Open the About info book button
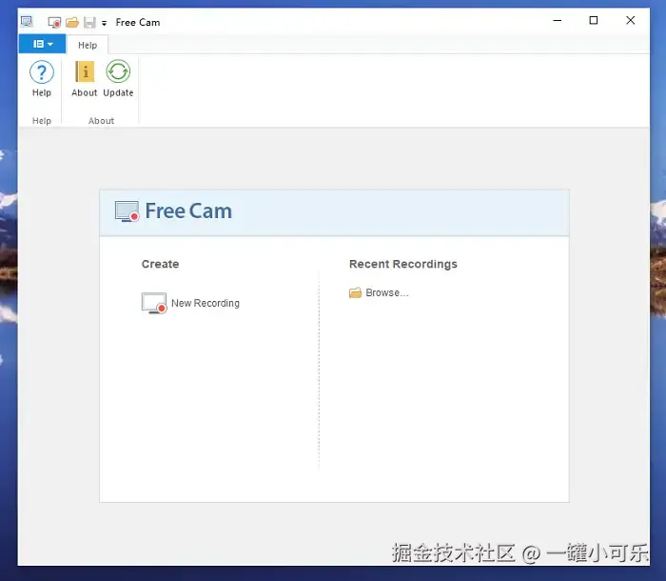This screenshot has width=666, height=581. point(84,79)
